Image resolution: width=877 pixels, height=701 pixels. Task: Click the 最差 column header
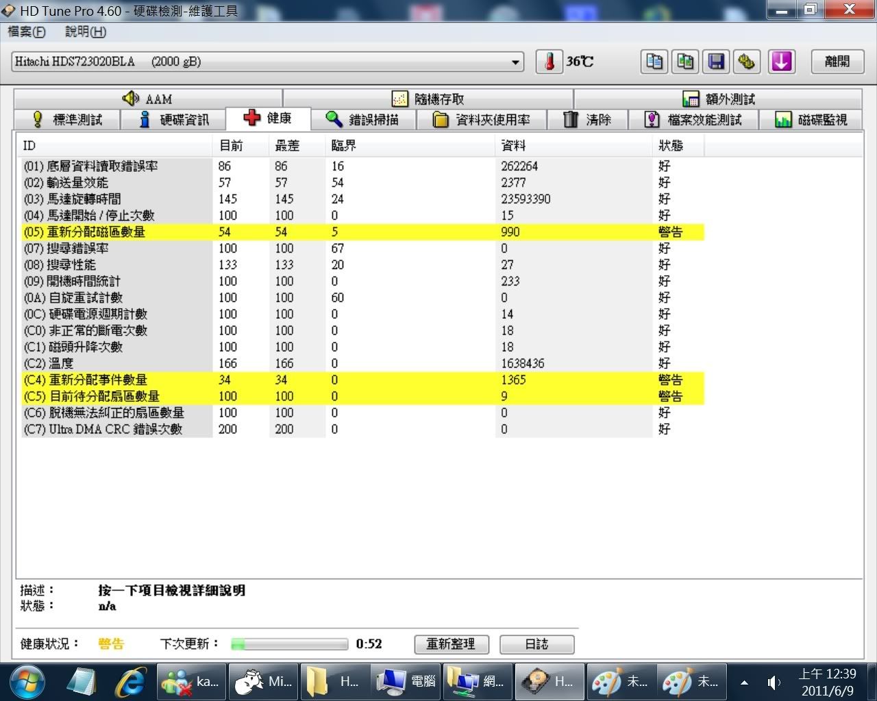(297, 146)
